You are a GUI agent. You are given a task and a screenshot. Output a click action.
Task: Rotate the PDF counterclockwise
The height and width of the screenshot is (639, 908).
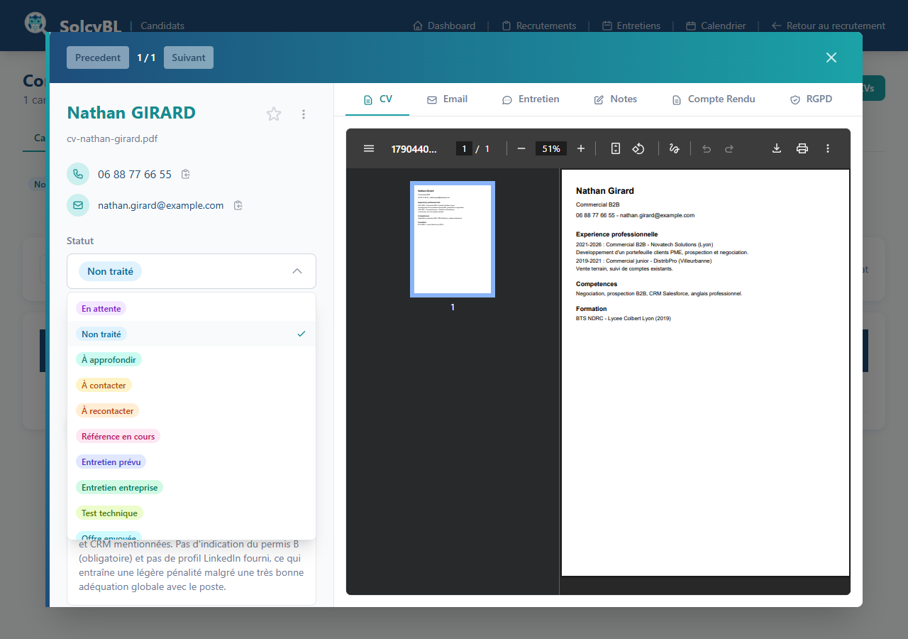coord(638,148)
